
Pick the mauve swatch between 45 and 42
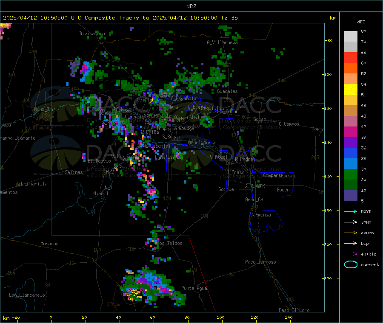351,121
